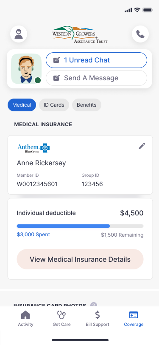
Task: Tap the agent online status dot
Action: point(38,80)
